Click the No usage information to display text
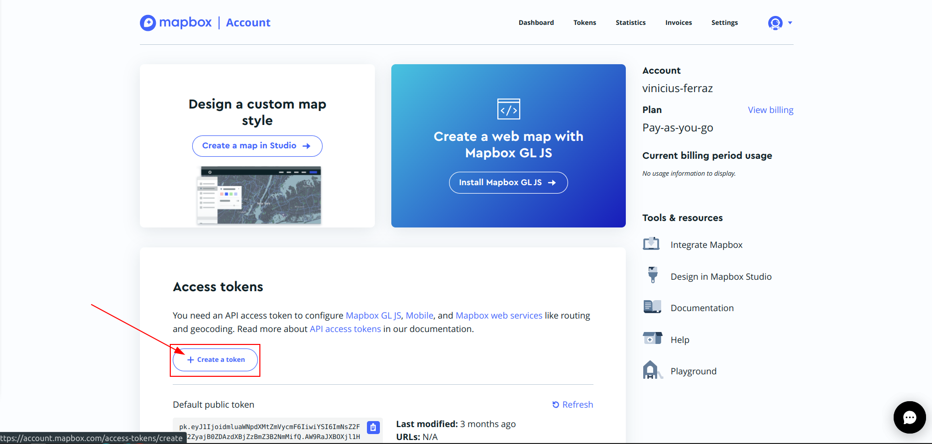 point(689,174)
